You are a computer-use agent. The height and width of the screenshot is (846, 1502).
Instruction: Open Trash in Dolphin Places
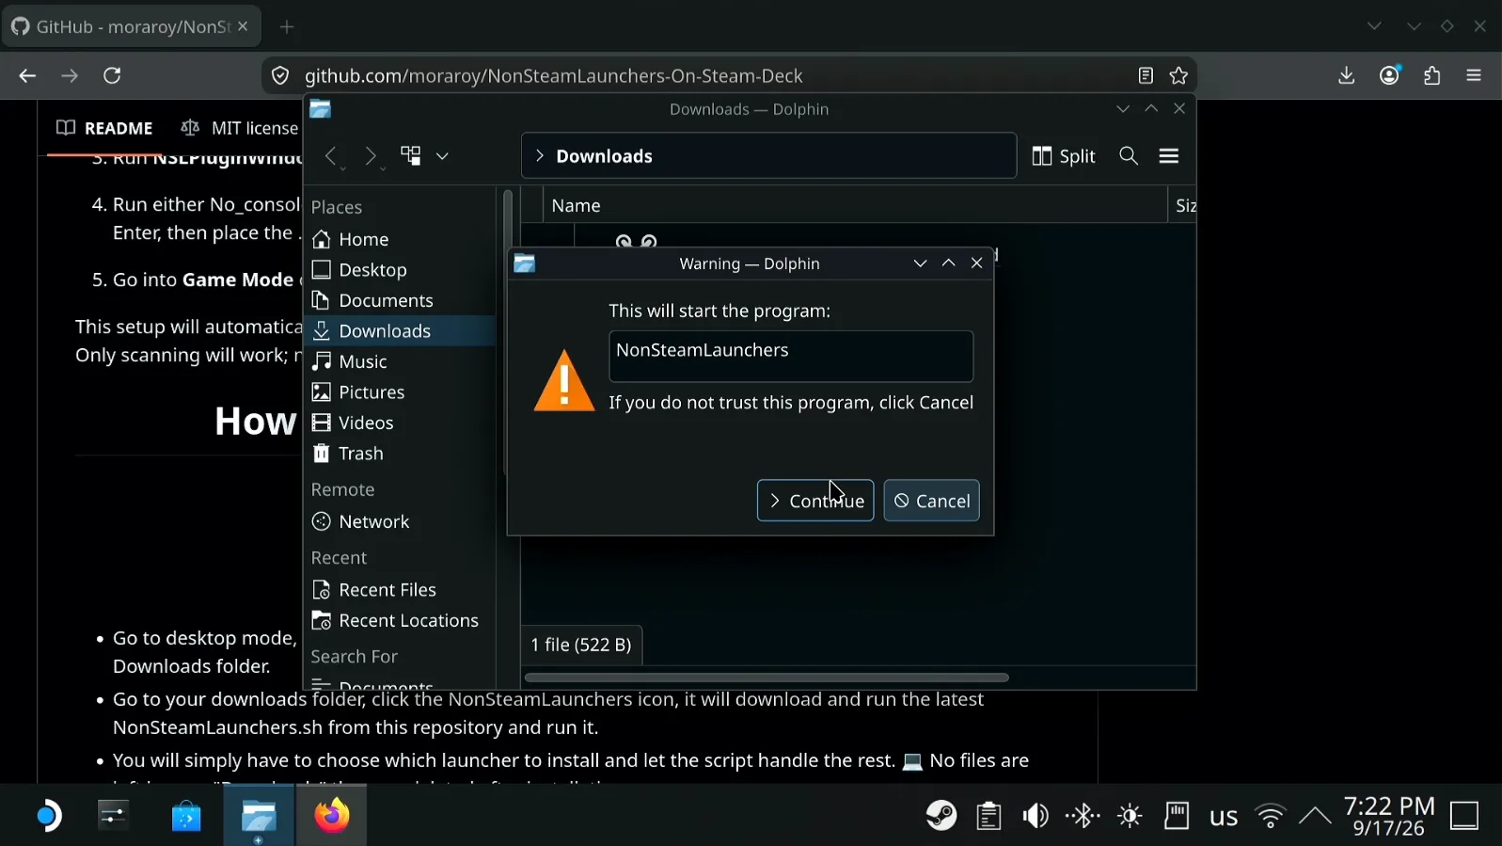400,454
